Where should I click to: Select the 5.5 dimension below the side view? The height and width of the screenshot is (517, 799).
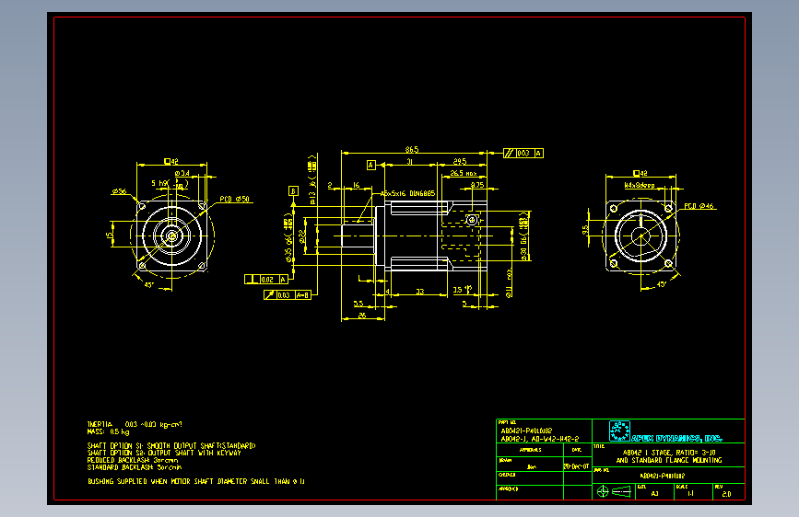tap(358, 304)
